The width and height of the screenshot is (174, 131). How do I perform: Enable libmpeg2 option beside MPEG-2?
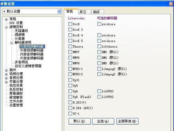point(99,74)
